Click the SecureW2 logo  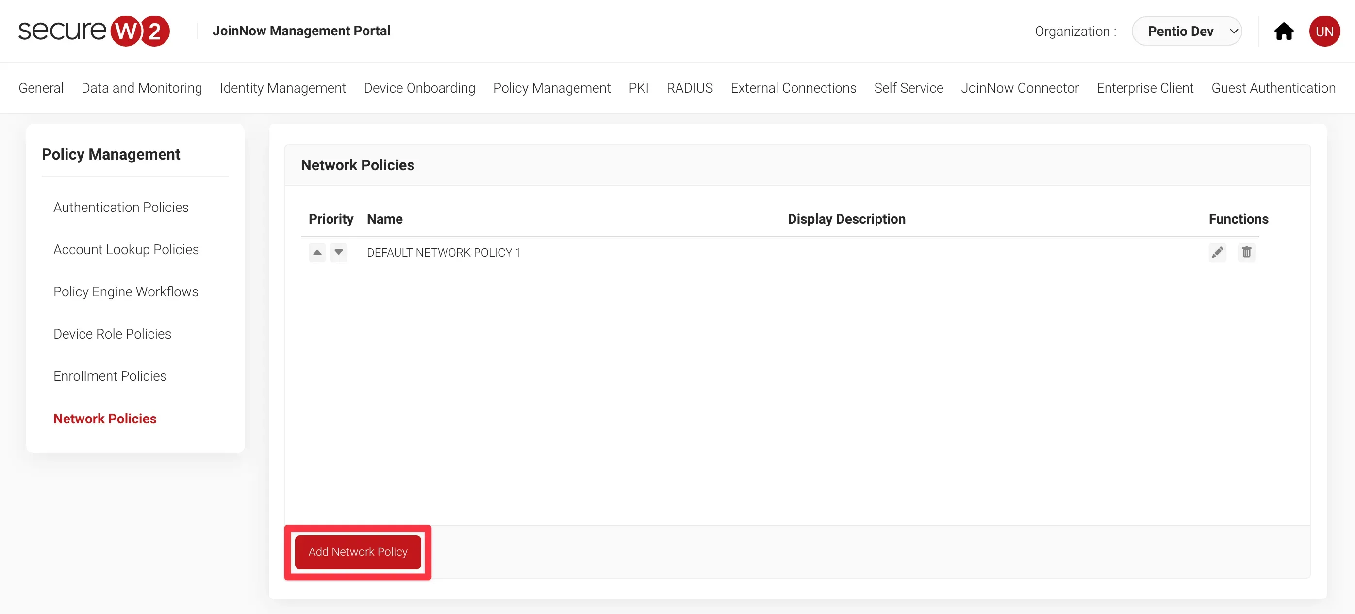pyautogui.click(x=94, y=31)
